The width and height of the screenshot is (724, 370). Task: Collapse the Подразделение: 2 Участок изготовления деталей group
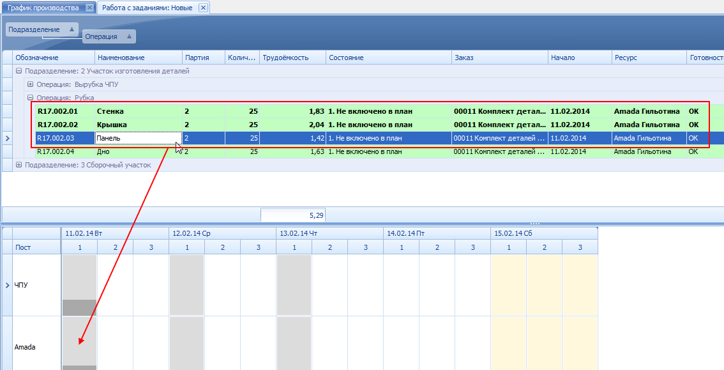[19, 71]
